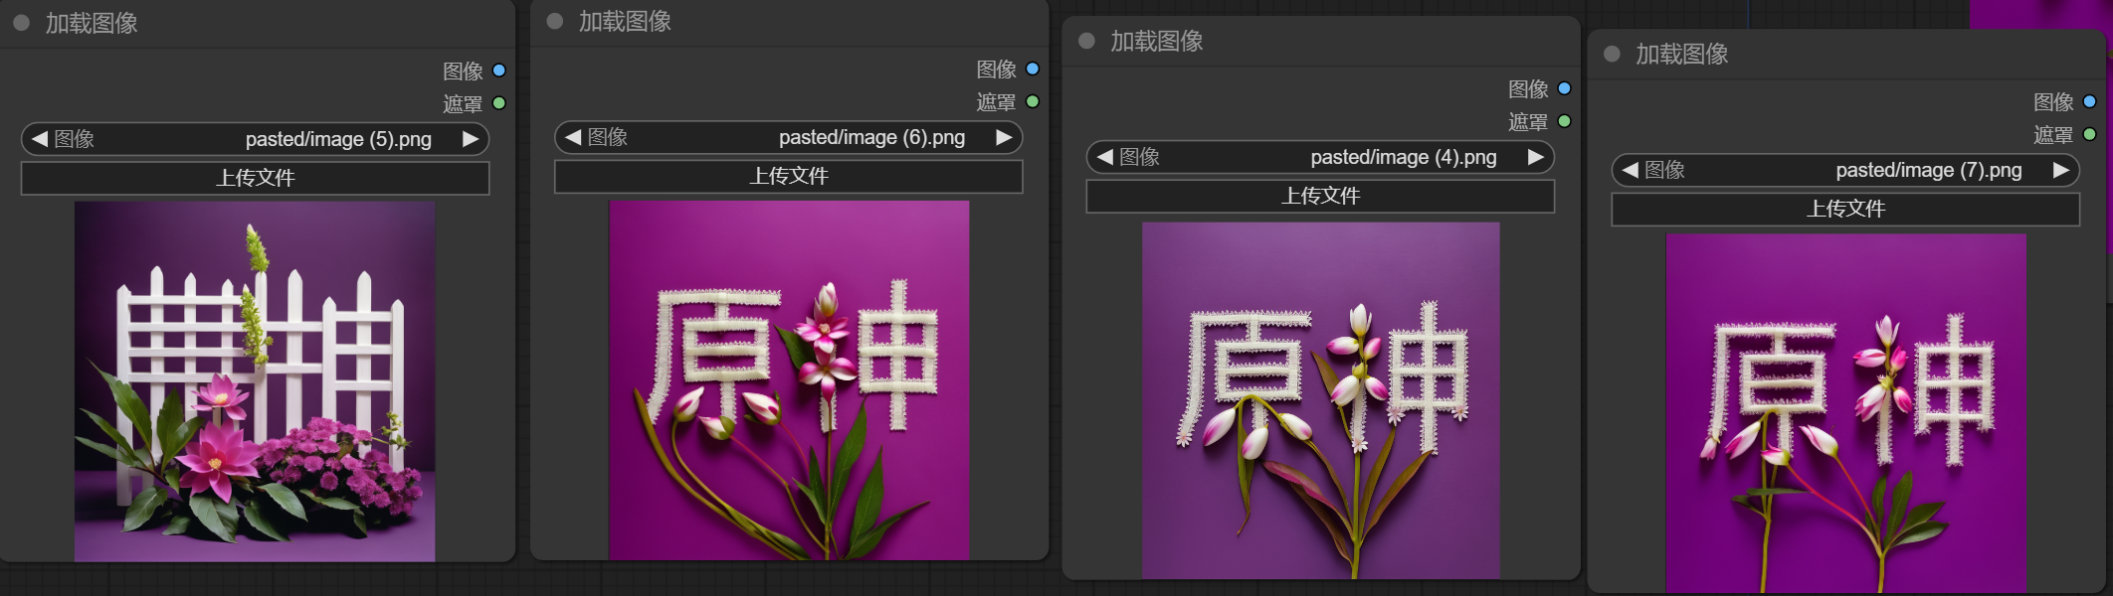Click 加载图像 title of image (4) node
2113x596 pixels.
1157,41
